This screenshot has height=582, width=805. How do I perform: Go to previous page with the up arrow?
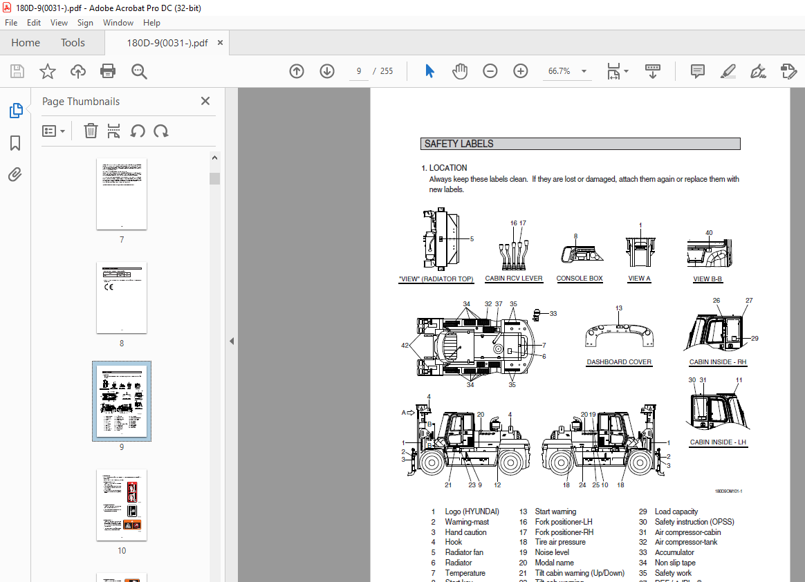(297, 71)
